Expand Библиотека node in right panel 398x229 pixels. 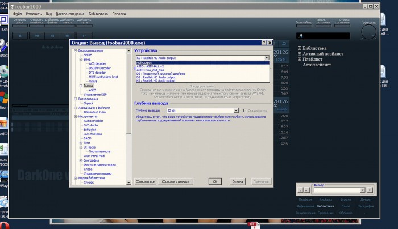[300, 48]
